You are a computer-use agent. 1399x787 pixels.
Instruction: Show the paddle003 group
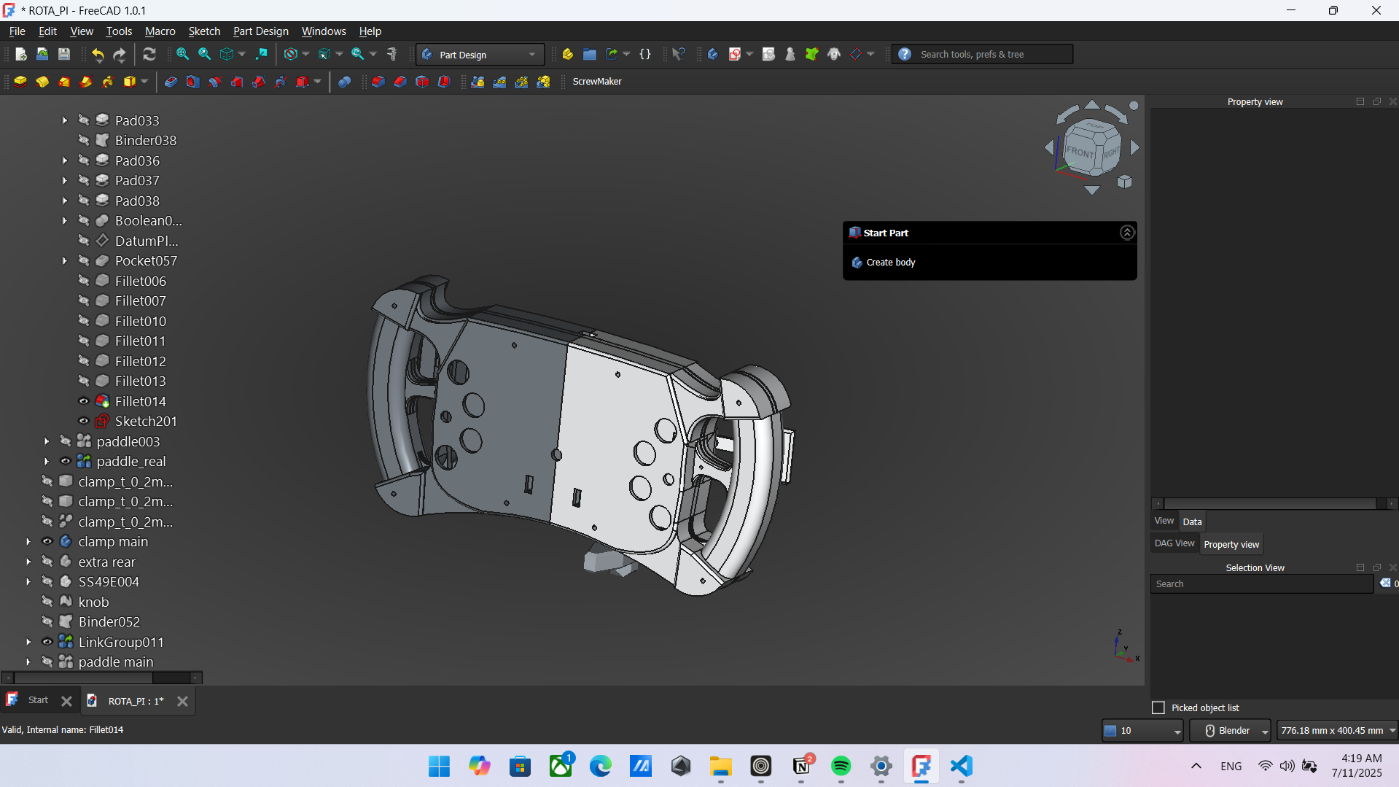coord(66,441)
